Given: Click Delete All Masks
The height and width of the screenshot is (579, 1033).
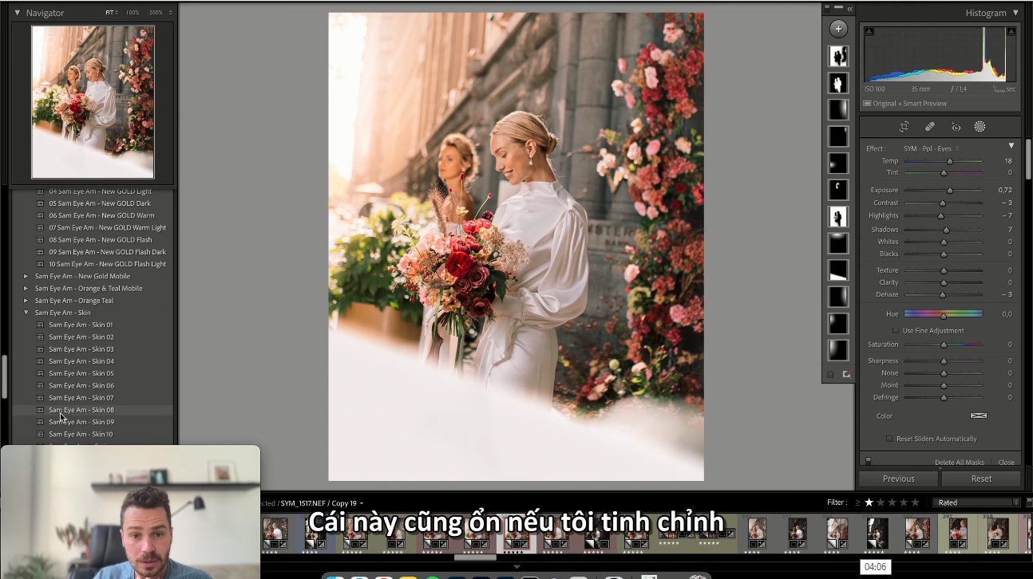Looking at the screenshot, I should [x=959, y=463].
